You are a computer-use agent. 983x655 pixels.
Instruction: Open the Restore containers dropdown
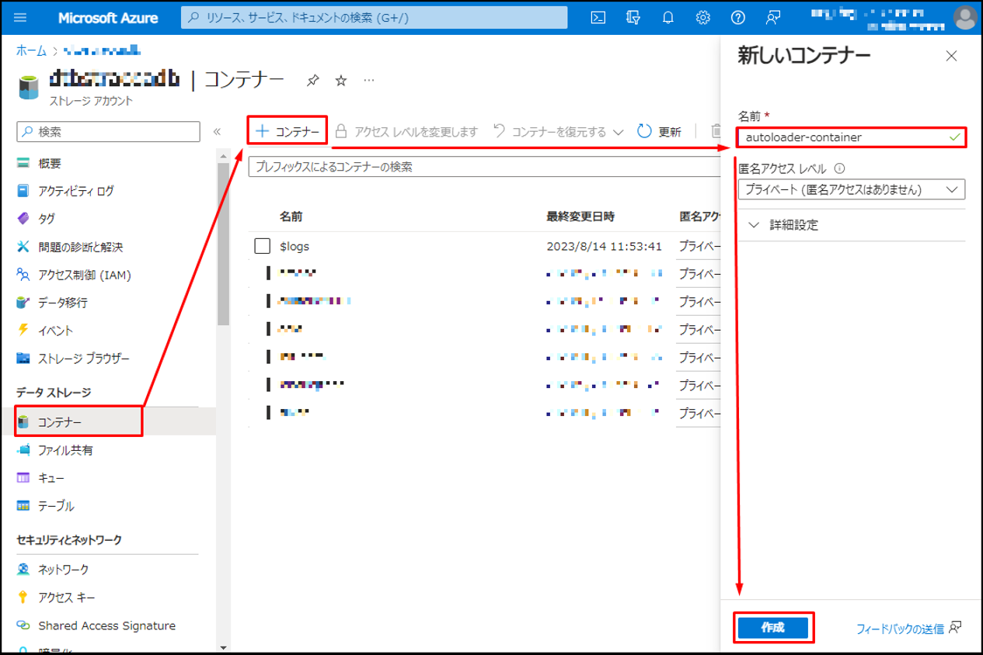coord(558,132)
